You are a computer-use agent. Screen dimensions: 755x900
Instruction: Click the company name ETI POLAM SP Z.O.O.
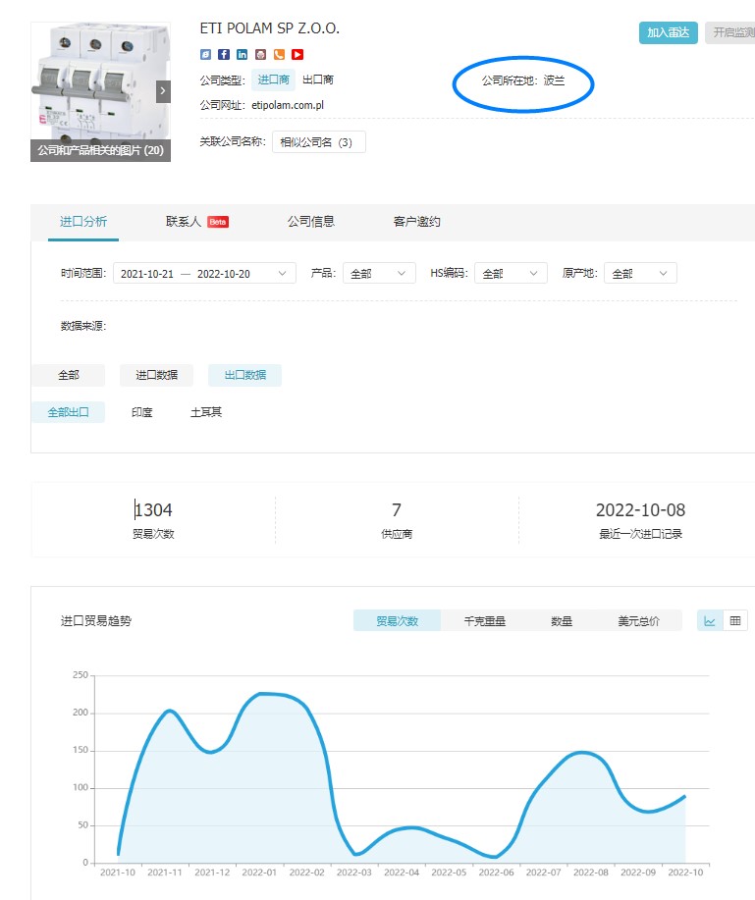click(270, 28)
